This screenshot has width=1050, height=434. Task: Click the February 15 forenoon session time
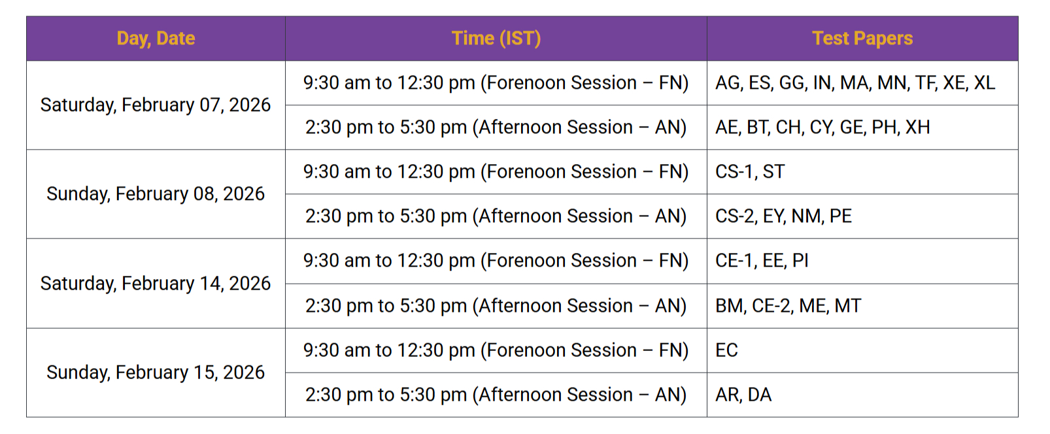[x=496, y=350]
